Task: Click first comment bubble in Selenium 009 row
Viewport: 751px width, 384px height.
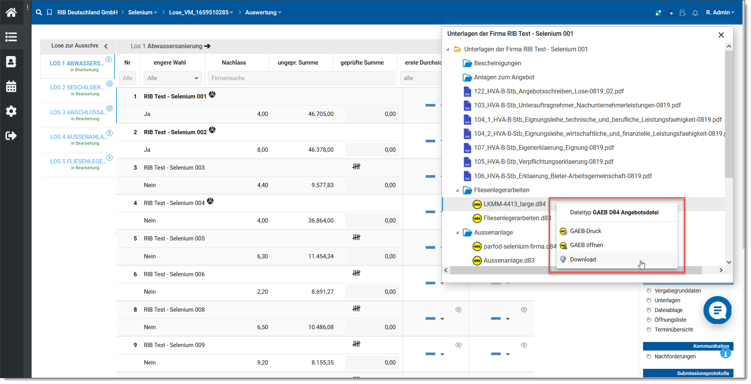Action: (458, 345)
